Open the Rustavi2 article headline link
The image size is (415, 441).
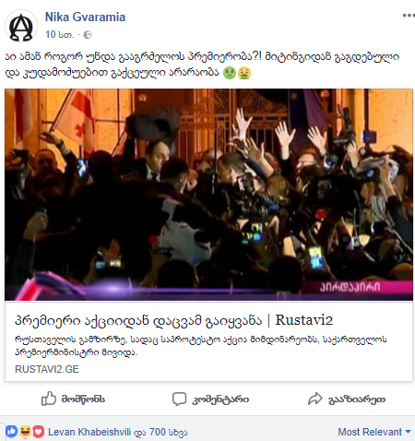(x=173, y=320)
